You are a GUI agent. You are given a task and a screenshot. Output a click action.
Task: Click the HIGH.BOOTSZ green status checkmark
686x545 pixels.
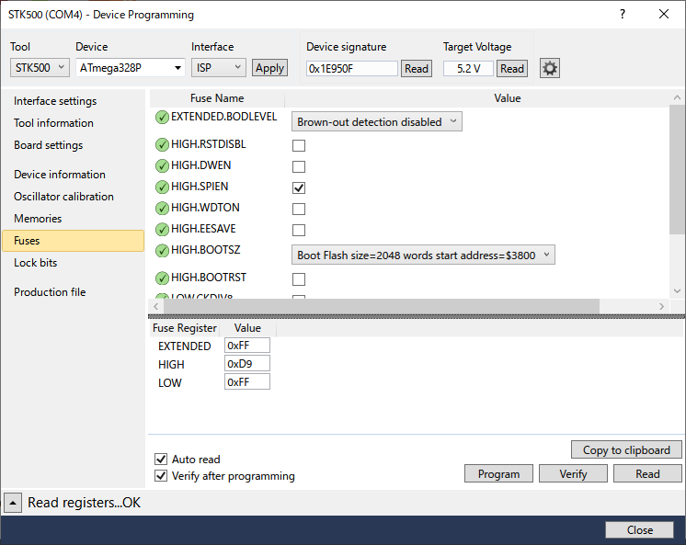(x=162, y=251)
